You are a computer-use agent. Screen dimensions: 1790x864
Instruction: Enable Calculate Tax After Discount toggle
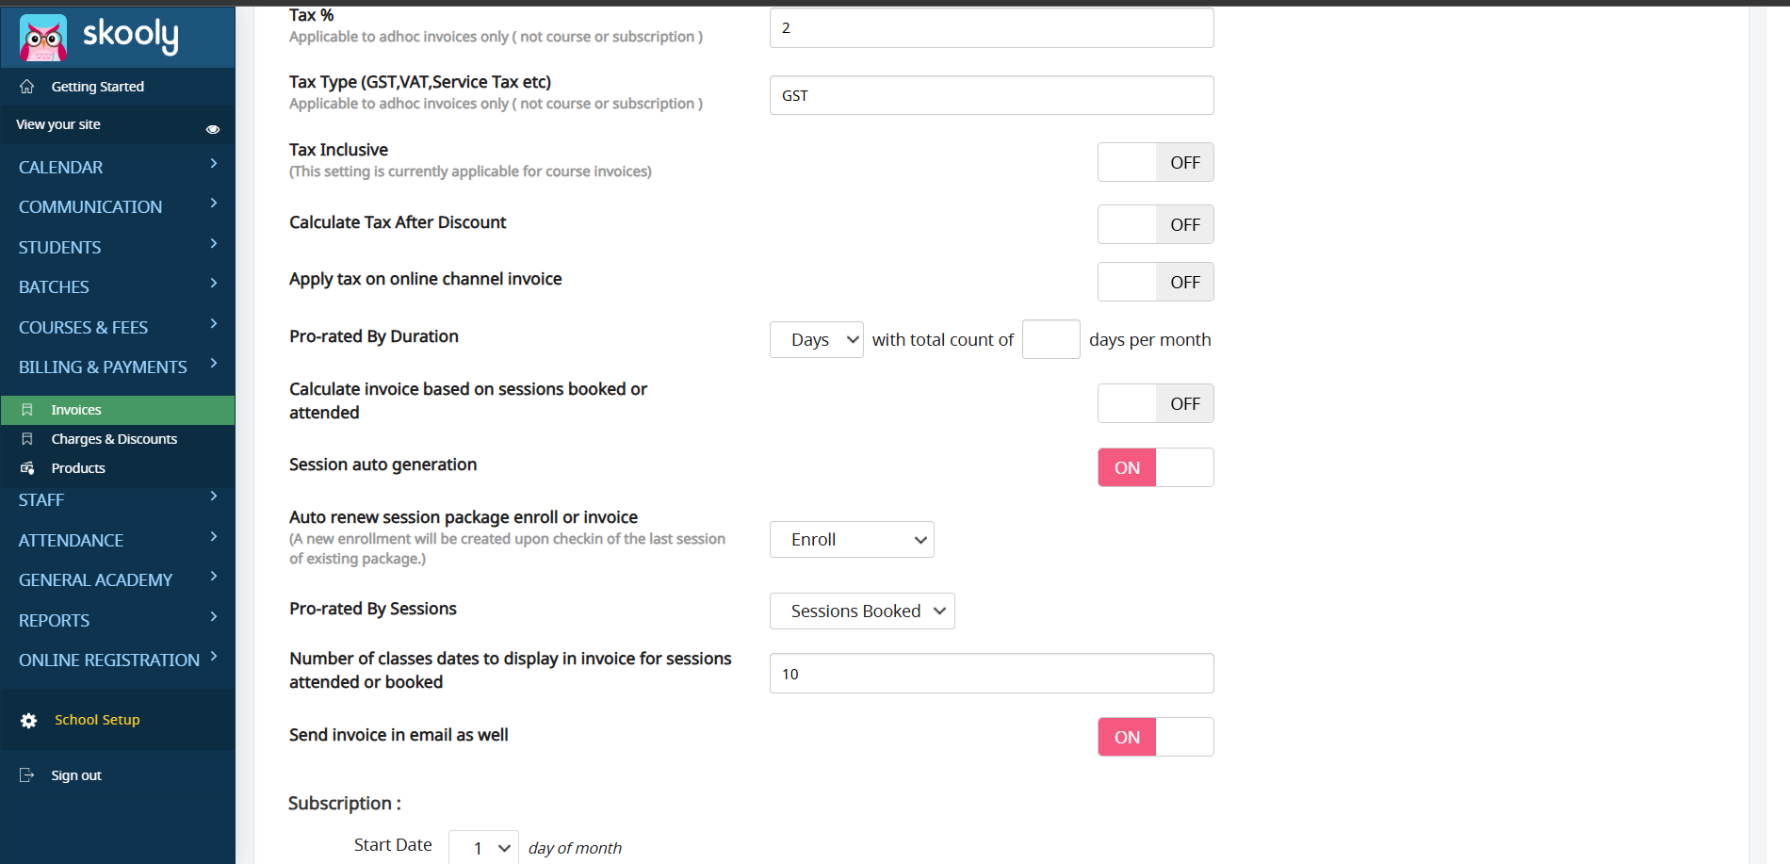[x=1155, y=225]
